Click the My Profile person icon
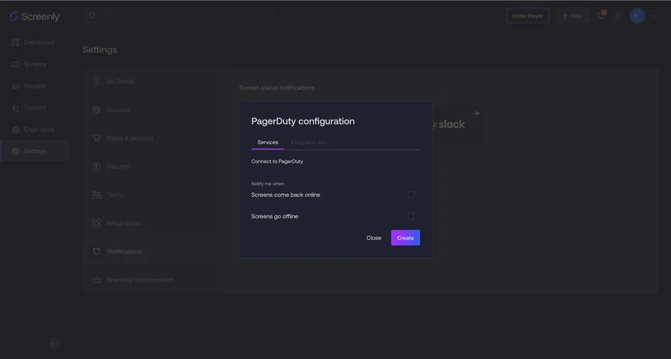The image size is (671, 359). [x=96, y=81]
